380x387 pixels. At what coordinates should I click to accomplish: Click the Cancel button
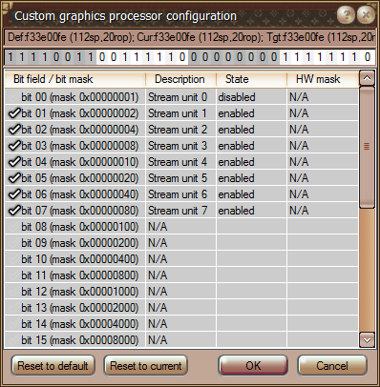point(332,366)
